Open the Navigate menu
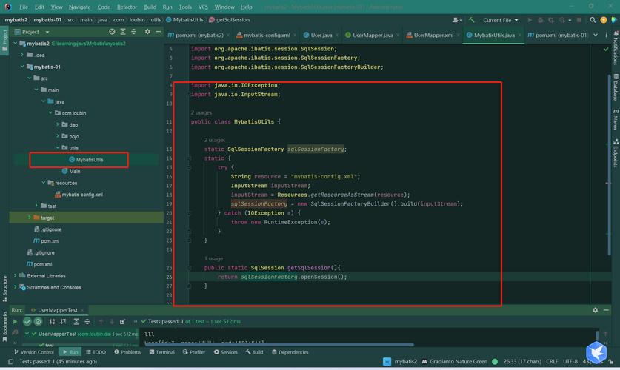Image resolution: width=620 pixels, height=370 pixels. [79, 7]
